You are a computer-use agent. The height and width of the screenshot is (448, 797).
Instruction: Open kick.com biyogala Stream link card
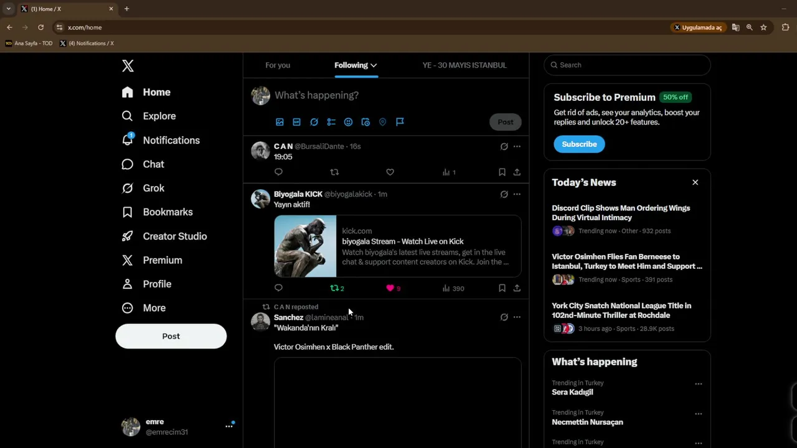397,246
